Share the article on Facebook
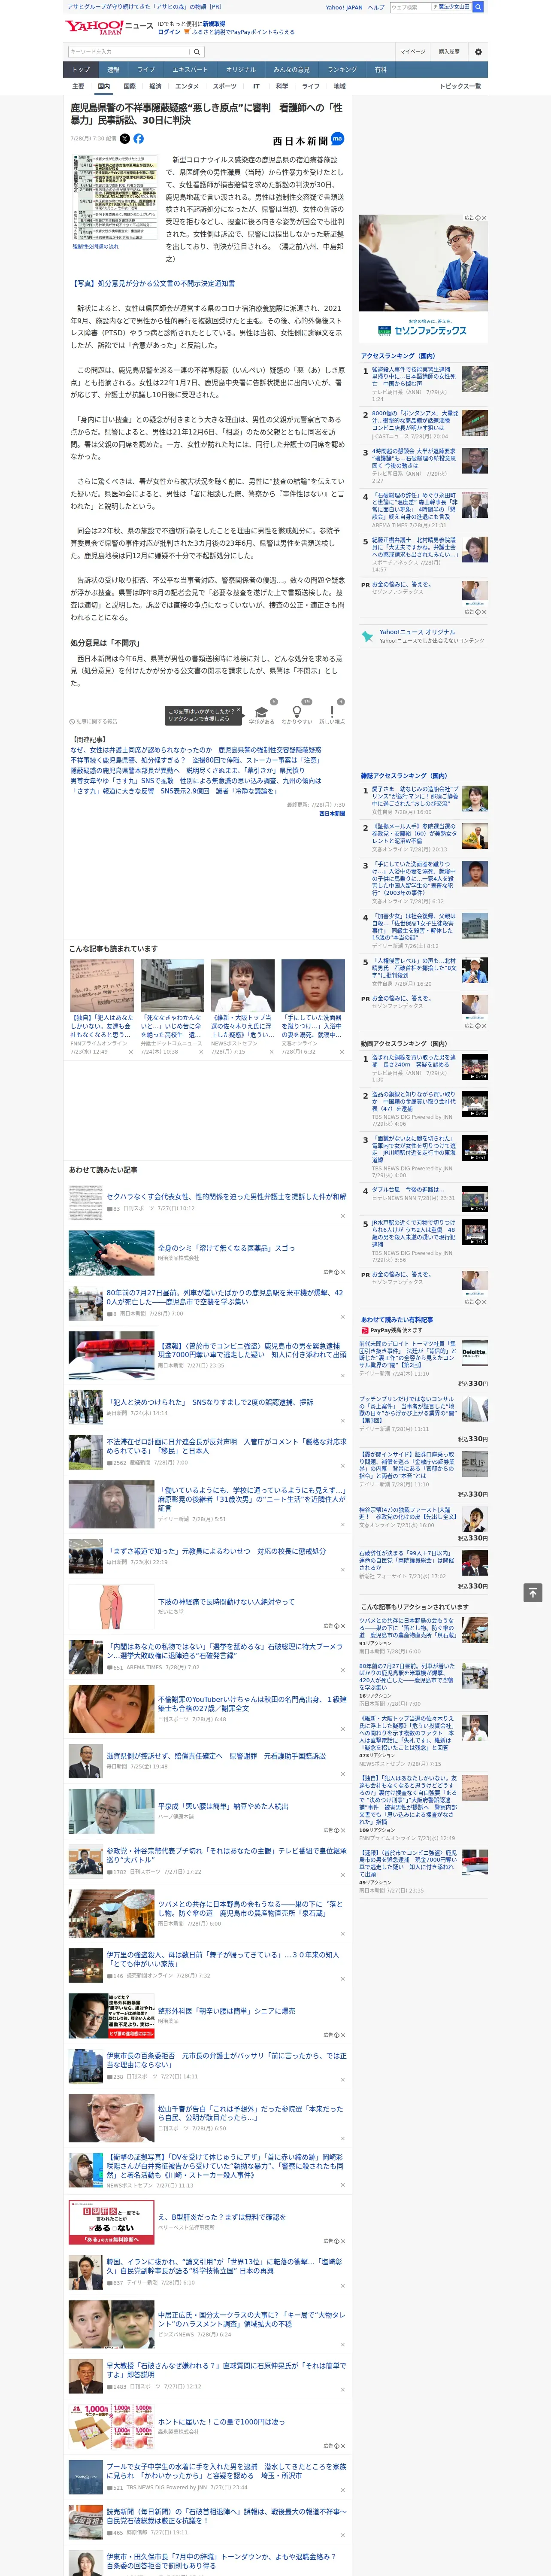Viewport: 551px width, 2576px height. pos(138,139)
